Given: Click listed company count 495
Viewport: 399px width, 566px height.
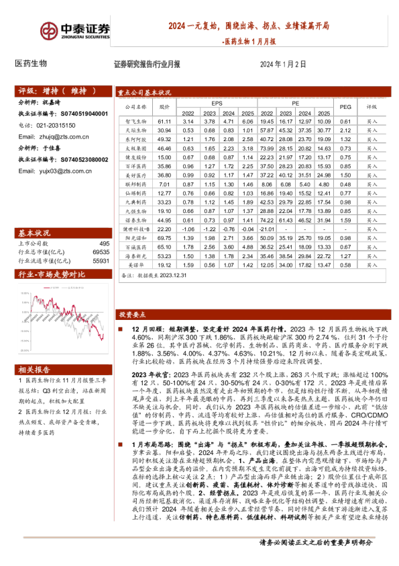Looking at the screenshot, I should coord(105,243).
